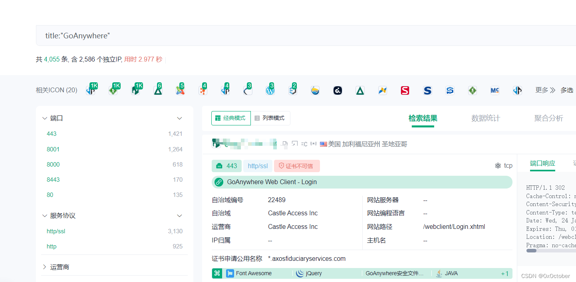This screenshot has width=576, height=282.
Task: Open the 聚合分析 tab
Action: click(x=549, y=118)
